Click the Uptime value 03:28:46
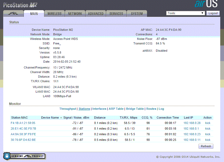The height and width of the screenshot is (162, 224). tap(59, 57)
